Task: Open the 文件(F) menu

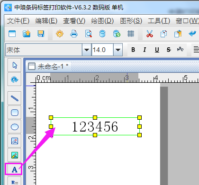Action: [18, 21]
